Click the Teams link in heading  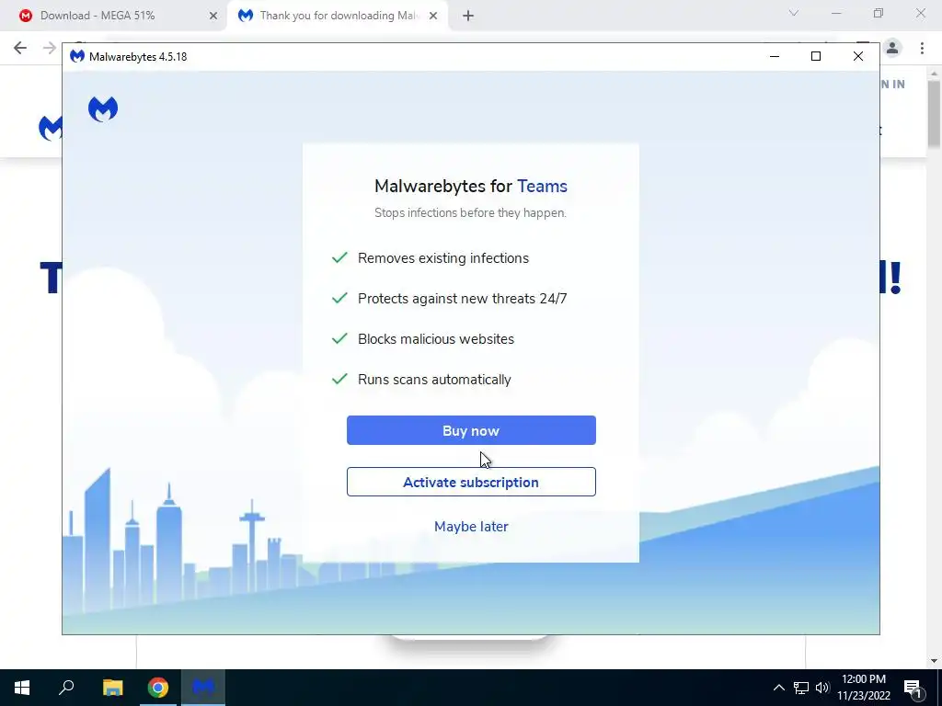pos(542,186)
